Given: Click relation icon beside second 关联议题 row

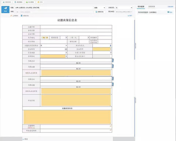Looking at the screenshot, I should [113, 84].
